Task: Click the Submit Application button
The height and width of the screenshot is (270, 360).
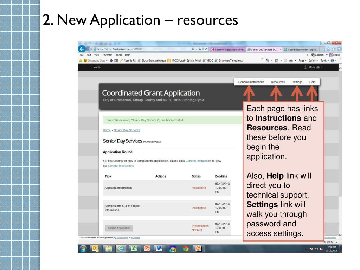Action: click(x=119, y=228)
